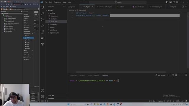The image size is (189, 106).
Task: Change encoding via UTF-8 status item
Action: coord(169,101)
